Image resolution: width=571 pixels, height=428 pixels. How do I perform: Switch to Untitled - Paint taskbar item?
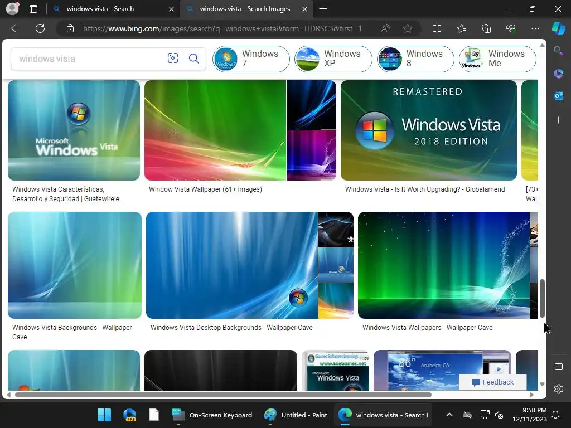296,415
